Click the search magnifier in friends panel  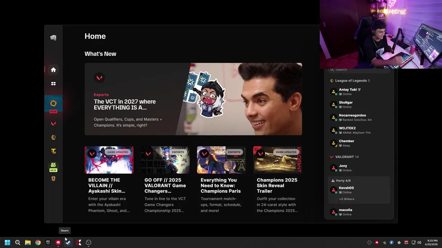tap(332, 70)
